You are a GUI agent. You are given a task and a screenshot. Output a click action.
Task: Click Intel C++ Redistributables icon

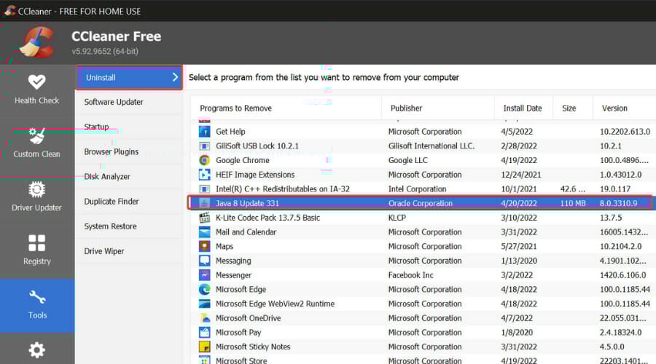point(204,189)
